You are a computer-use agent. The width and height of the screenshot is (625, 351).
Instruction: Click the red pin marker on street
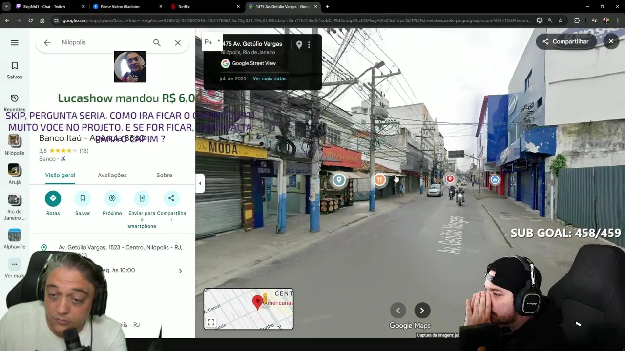[x=450, y=179]
